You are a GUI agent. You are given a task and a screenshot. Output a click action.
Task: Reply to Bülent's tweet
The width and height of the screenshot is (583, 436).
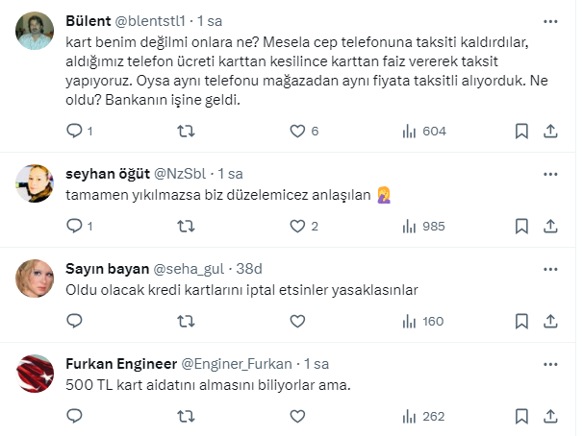pyautogui.click(x=76, y=132)
